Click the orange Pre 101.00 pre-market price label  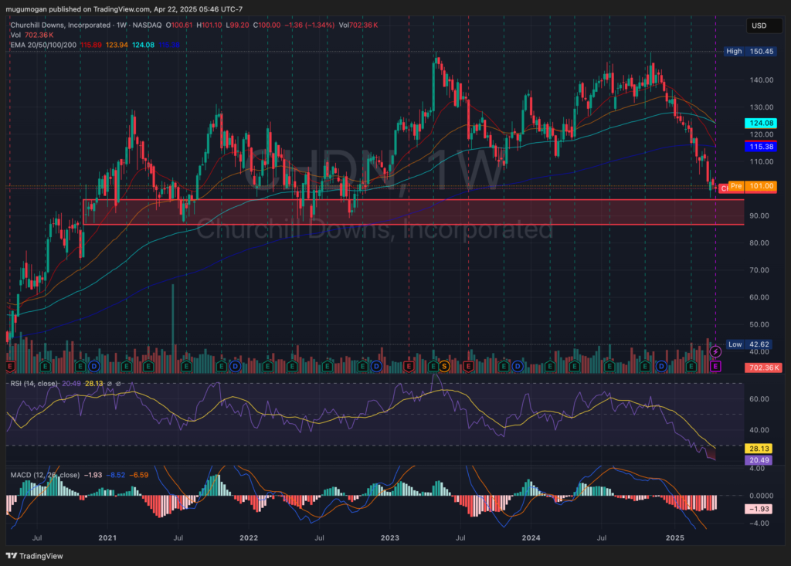752,186
